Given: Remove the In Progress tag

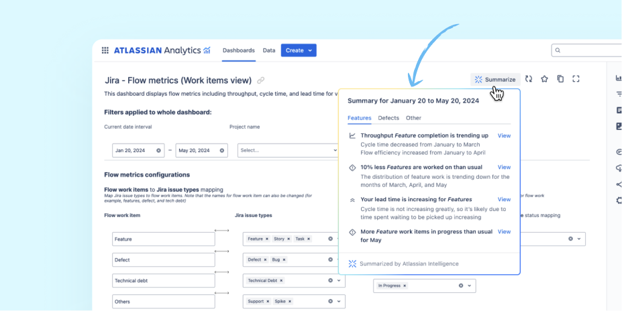Looking at the screenshot, I should [x=405, y=286].
